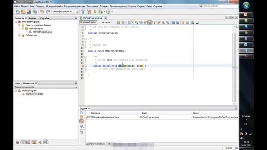Viewport: 267px width, 150px height.
Task: Click the Shift Line Left icon
Action: 173,22
